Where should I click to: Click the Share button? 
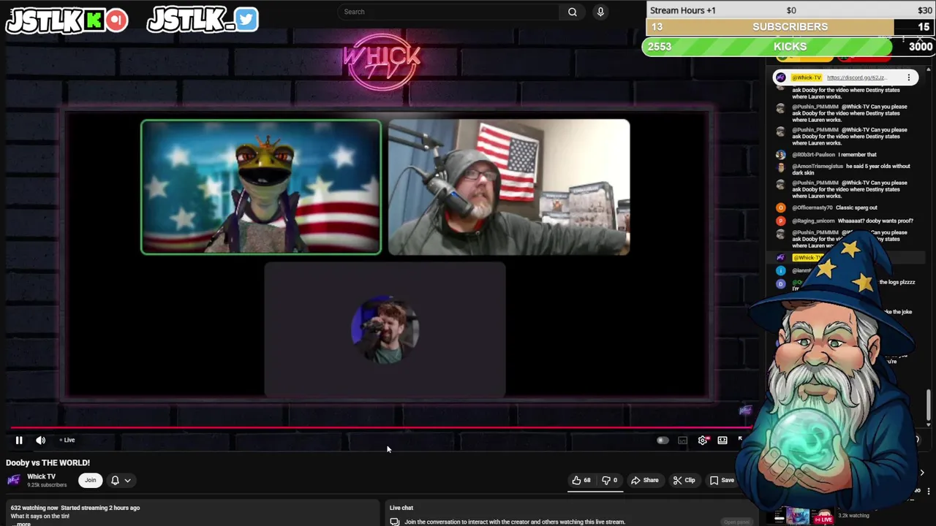[645, 480]
